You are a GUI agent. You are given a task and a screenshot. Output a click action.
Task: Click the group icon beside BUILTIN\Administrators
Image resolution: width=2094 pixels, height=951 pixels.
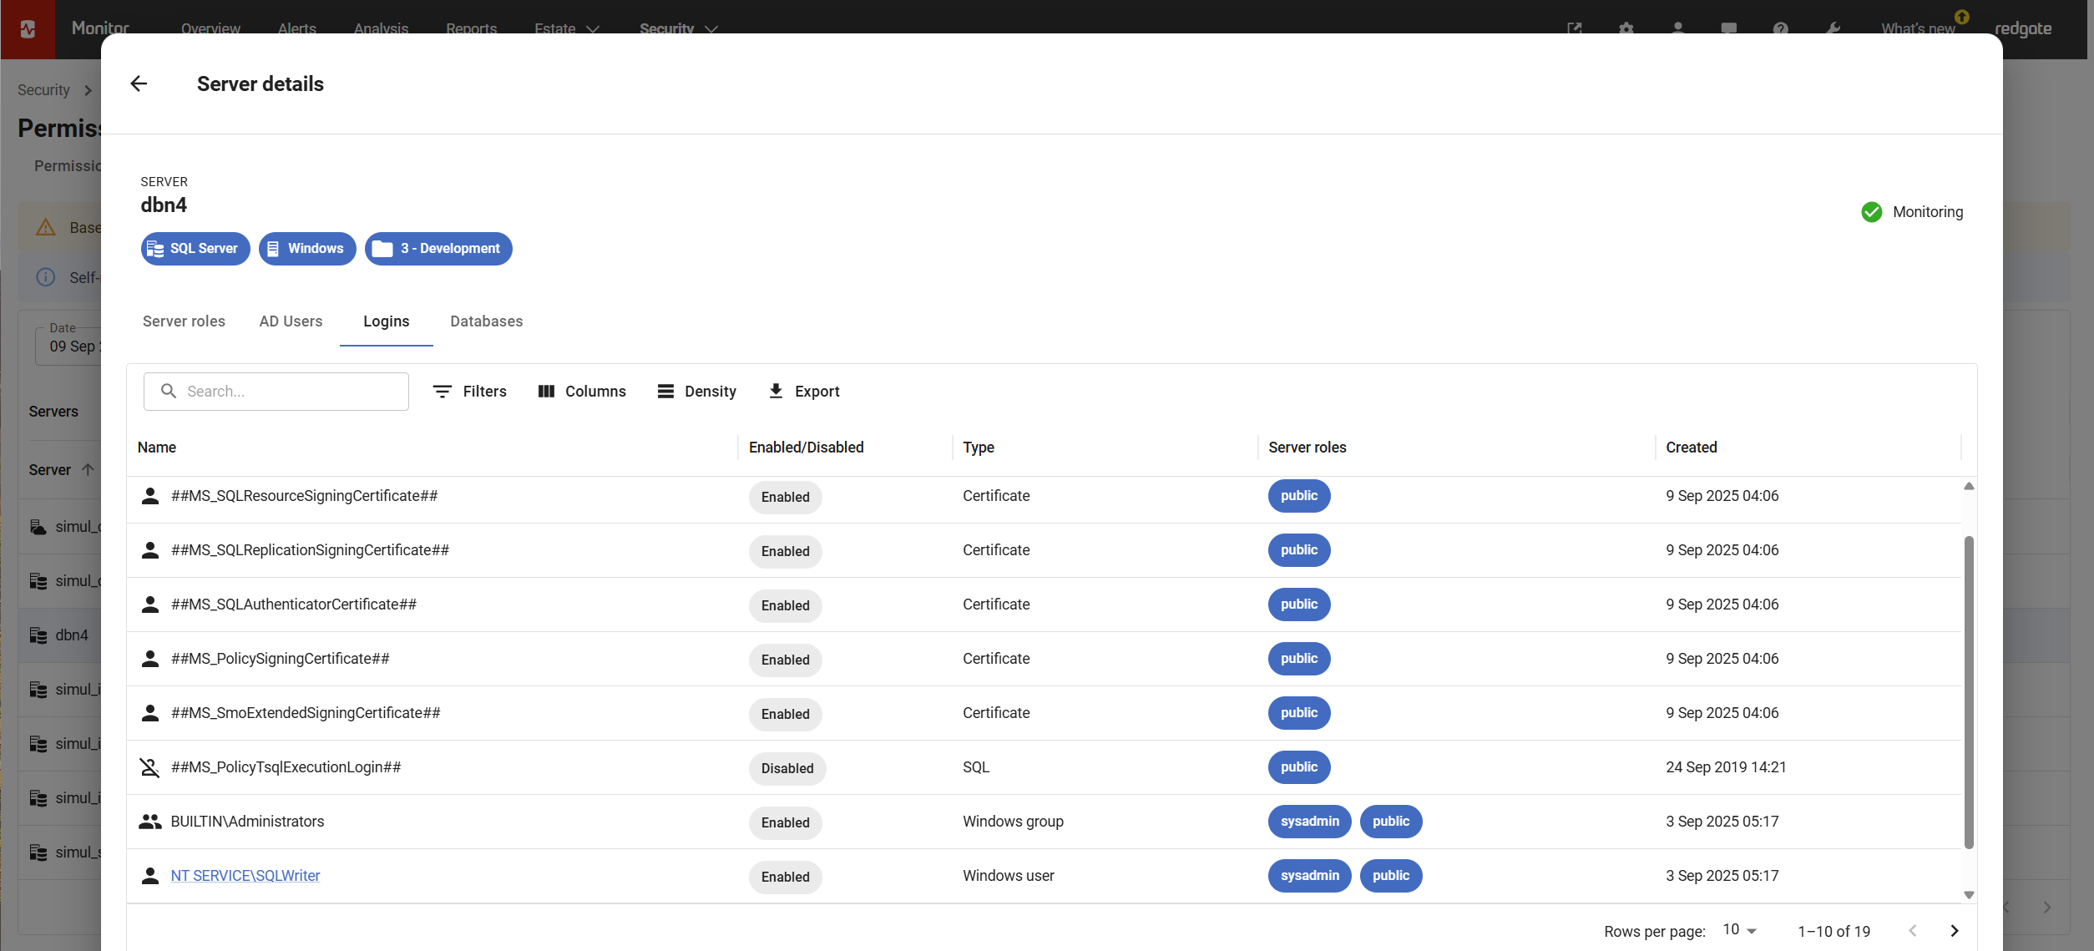(x=149, y=822)
